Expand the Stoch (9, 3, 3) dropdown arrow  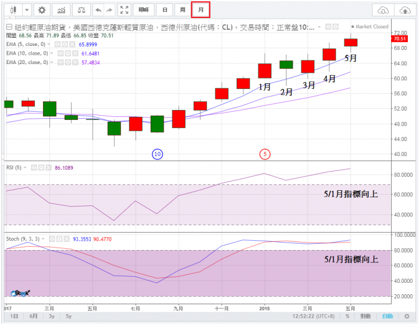(43, 239)
